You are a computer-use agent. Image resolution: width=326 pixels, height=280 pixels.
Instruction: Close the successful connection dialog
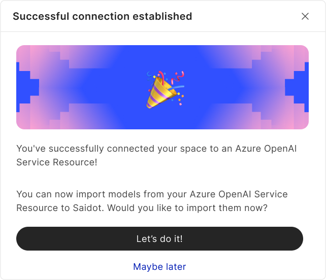point(305,16)
